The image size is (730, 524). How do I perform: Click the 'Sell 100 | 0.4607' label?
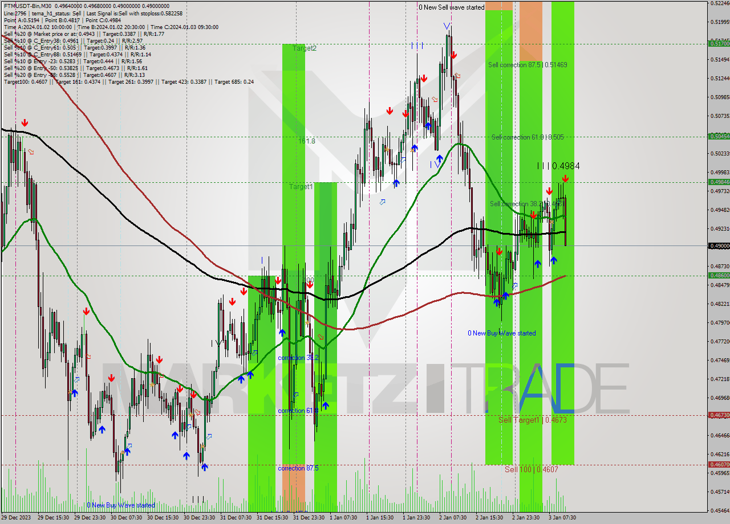[531, 469]
